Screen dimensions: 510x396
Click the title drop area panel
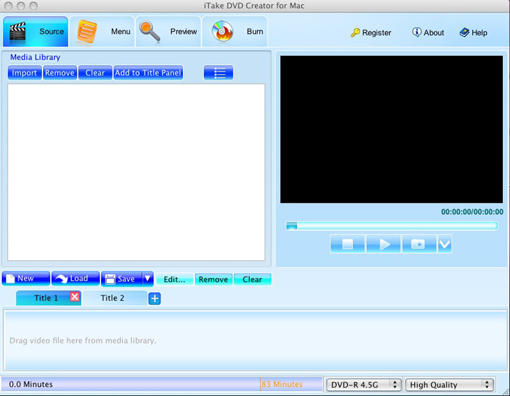click(x=255, y=340)
